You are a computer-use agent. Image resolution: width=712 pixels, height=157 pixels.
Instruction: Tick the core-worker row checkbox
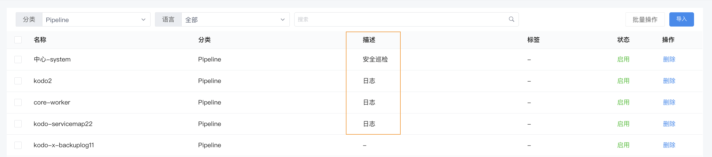pyautogui.click(x=18, y=103)
